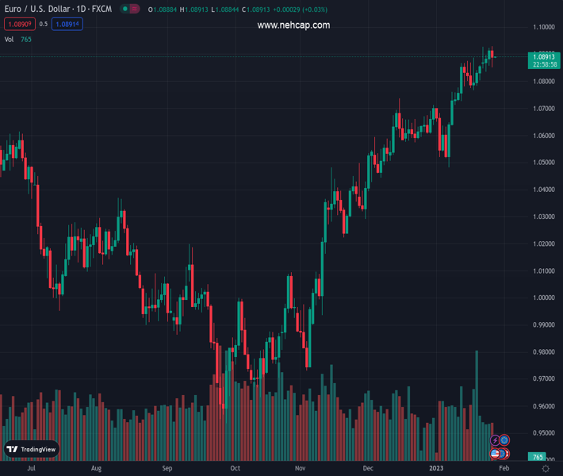Click the 1.10000 level on price scale
The width and height of the screenshot is (563, 476).
point(543,27)
